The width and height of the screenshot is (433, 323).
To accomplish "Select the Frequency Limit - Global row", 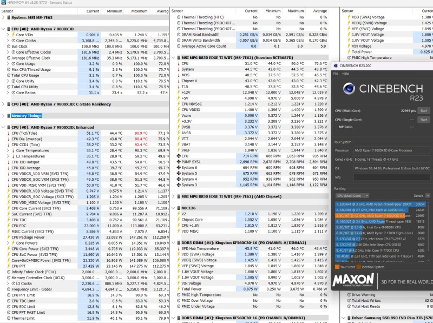I will click(x=84, y=289).
